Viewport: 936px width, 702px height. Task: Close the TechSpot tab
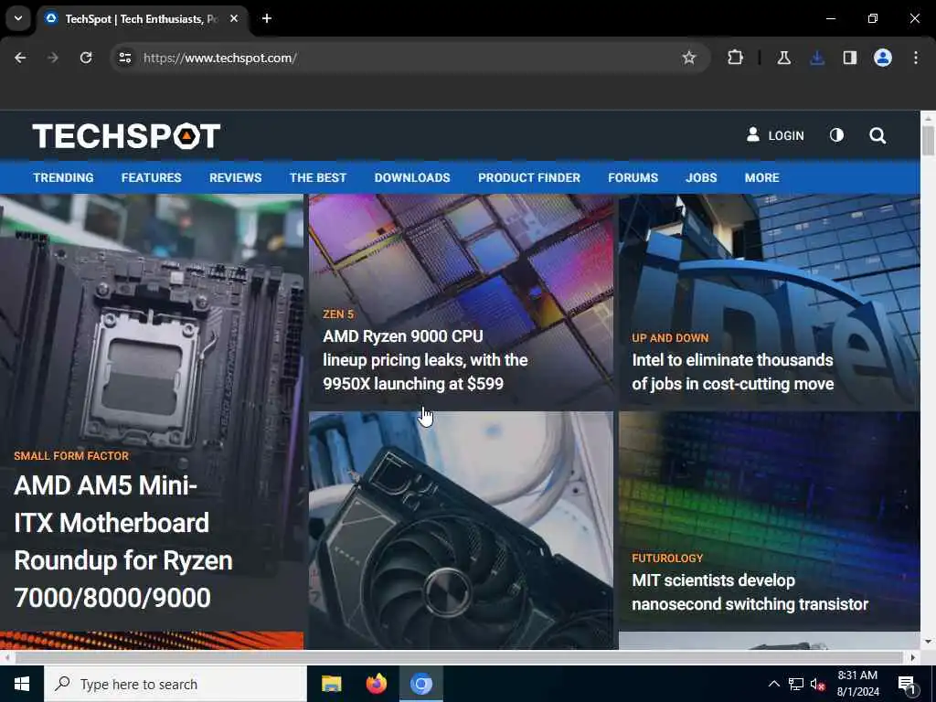tap(234, 18)
